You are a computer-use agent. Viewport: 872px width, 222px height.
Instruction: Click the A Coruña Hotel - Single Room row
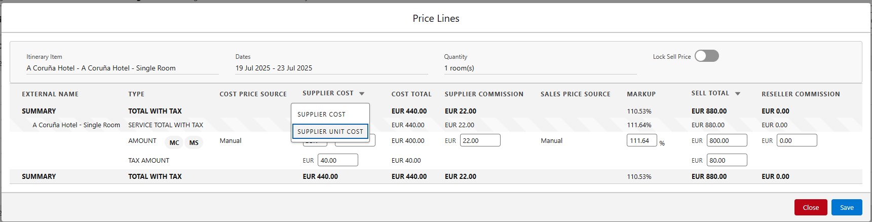(76, 125)
